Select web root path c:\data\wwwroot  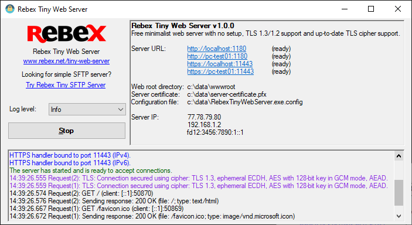click(211, 87)
